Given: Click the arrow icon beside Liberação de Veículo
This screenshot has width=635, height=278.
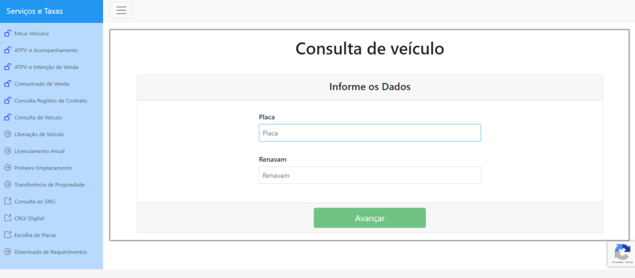Looking at the screenshot, I should pyautogui.click(x=7, y=134).
